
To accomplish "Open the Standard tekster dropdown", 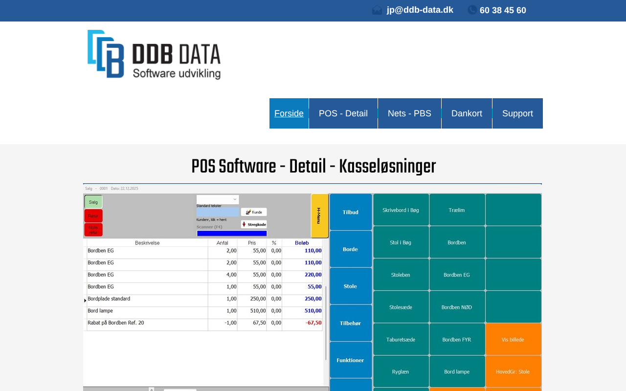I will tap(218, 199).
